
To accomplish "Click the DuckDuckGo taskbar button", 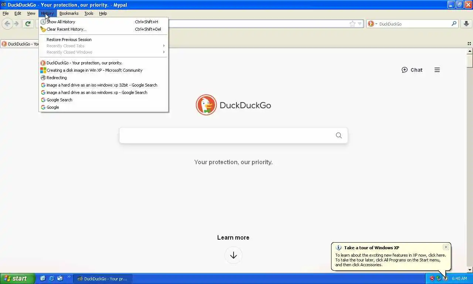I will (x=103, y=279).
